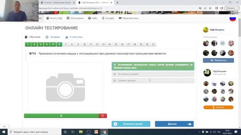This screenshot has height=135, width=241.
Task: Open the Читать ПДД menu item
Action: (x=54, y=18)
